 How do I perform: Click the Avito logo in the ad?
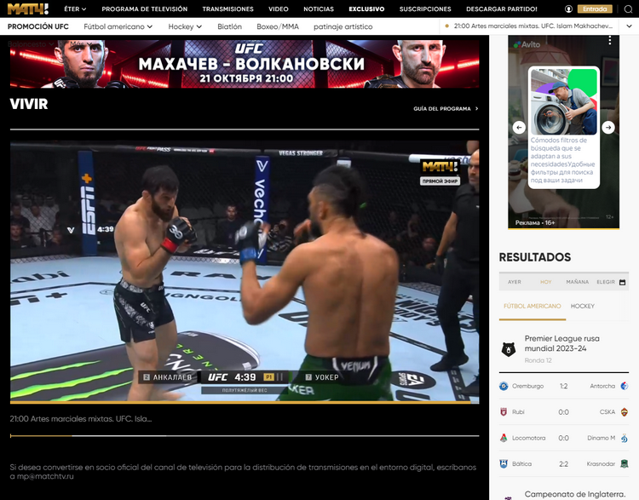[x=527, y=44]
